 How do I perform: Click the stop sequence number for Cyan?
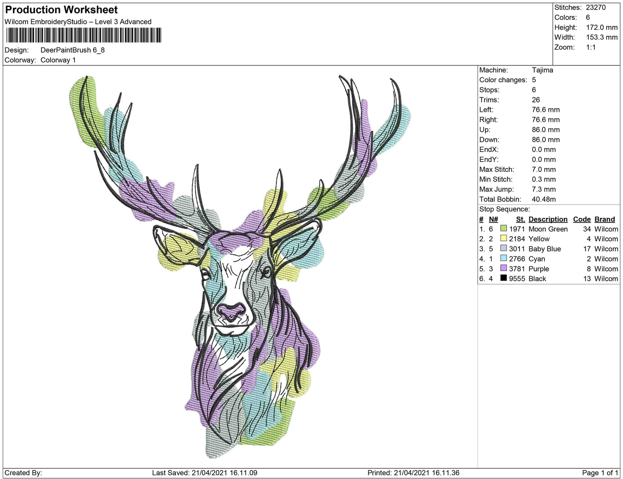(482, 259)
